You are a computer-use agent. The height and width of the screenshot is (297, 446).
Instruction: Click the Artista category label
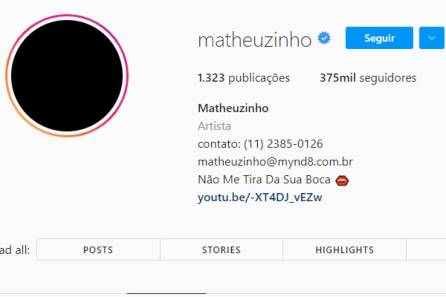[x=214, y=126]
